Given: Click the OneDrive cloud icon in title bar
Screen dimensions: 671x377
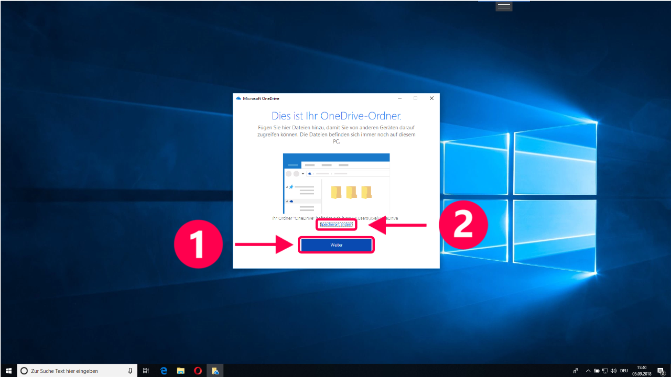Looking at the screenshot, I should [239, 98].
